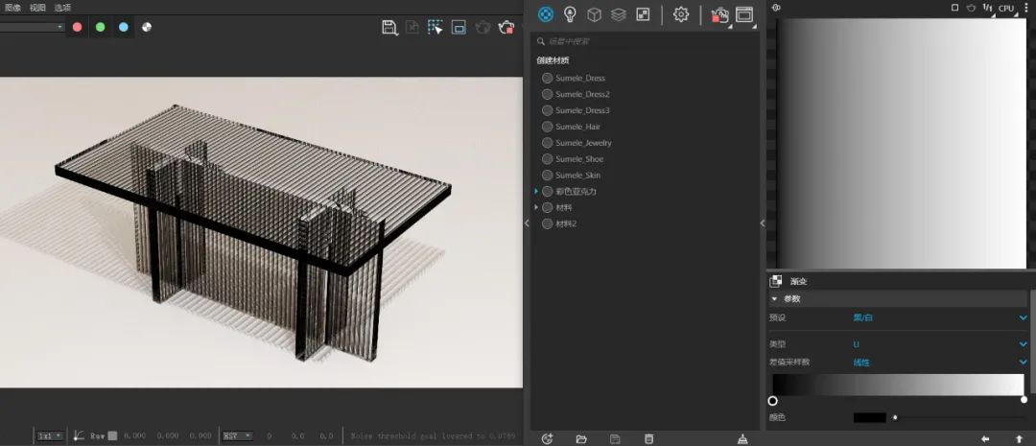Toggle the follow-mouse render window icon
Screen dimensions: 1036x446
coord(459,27)
